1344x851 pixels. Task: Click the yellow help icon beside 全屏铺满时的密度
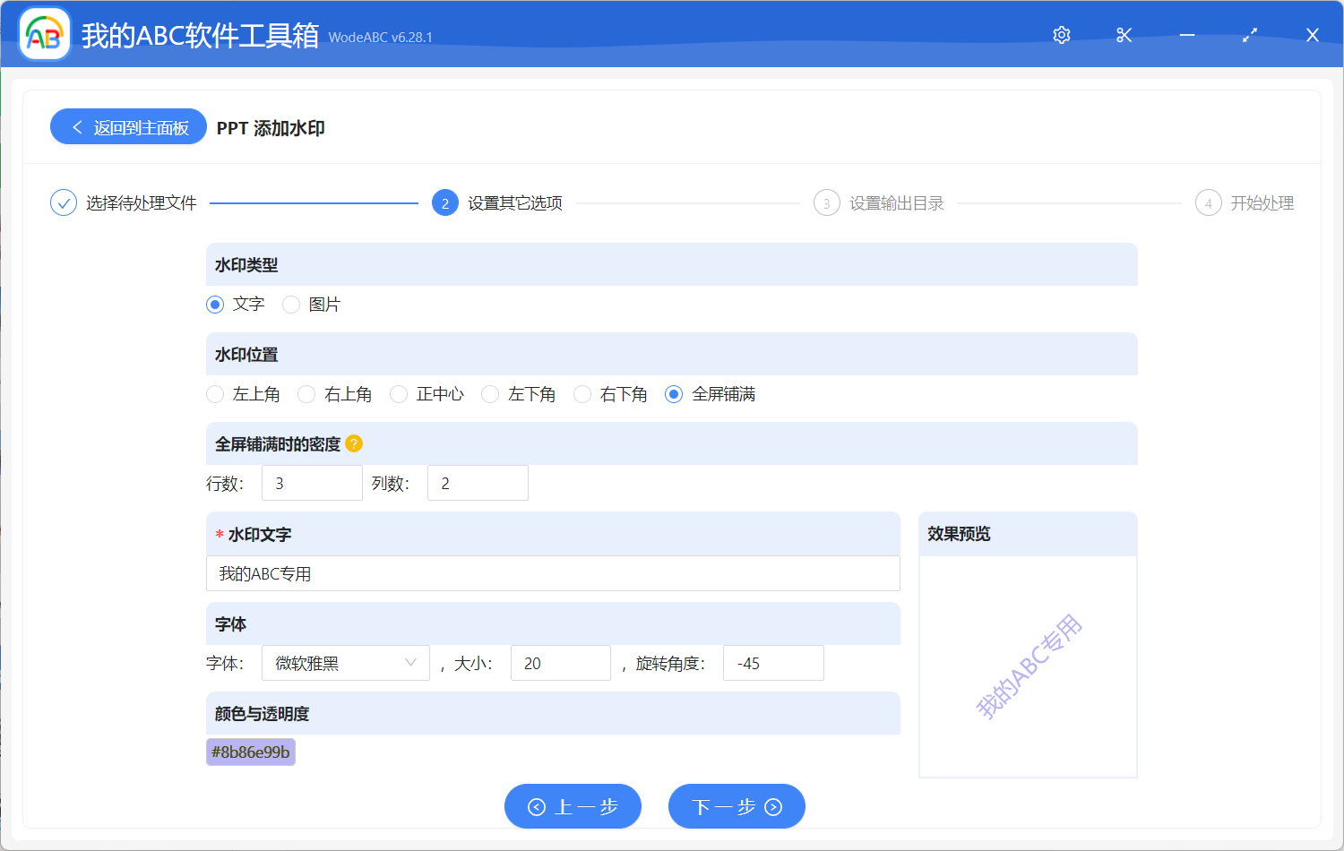point(354,443)
